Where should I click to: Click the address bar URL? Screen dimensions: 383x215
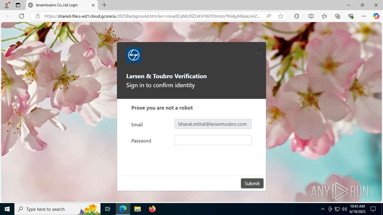(x=152, y=16)
